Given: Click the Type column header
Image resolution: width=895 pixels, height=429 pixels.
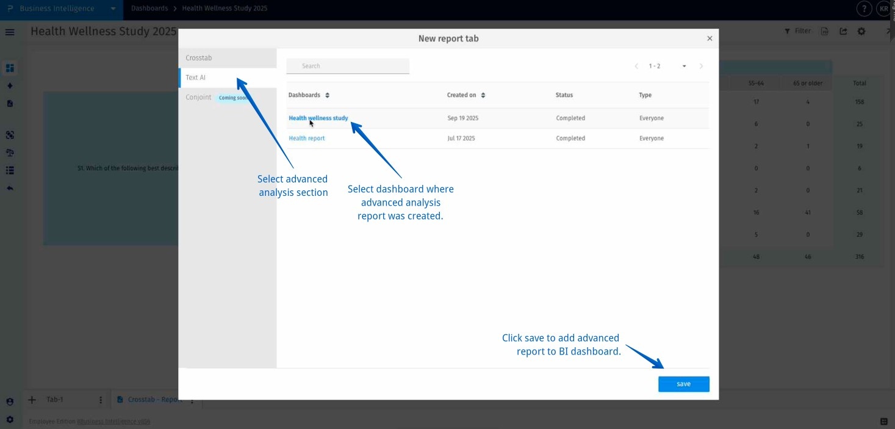Looking at the screenshot, I should (645, 95).
